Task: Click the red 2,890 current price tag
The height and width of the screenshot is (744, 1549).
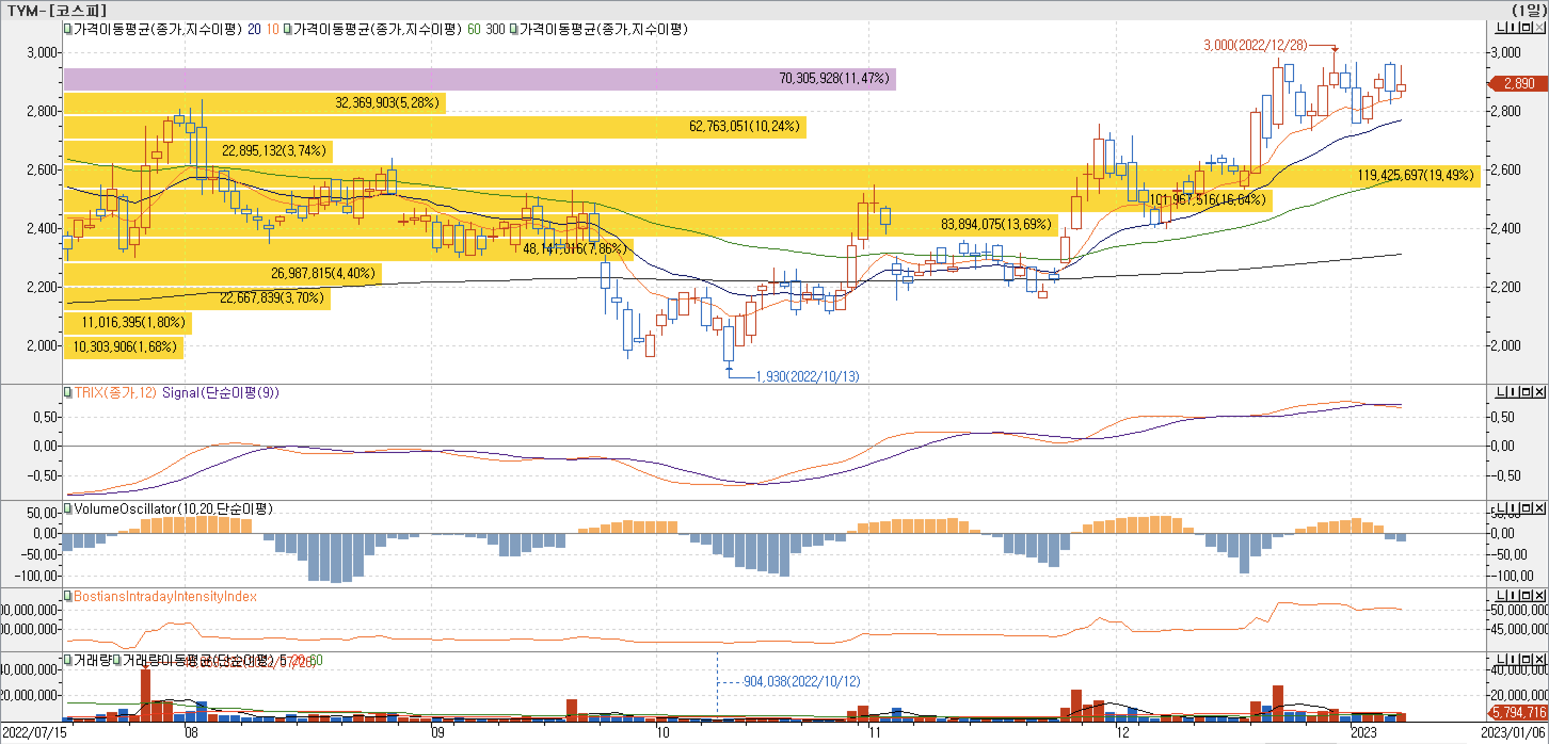Action: pyautogui.click(x=1519, y=84)
